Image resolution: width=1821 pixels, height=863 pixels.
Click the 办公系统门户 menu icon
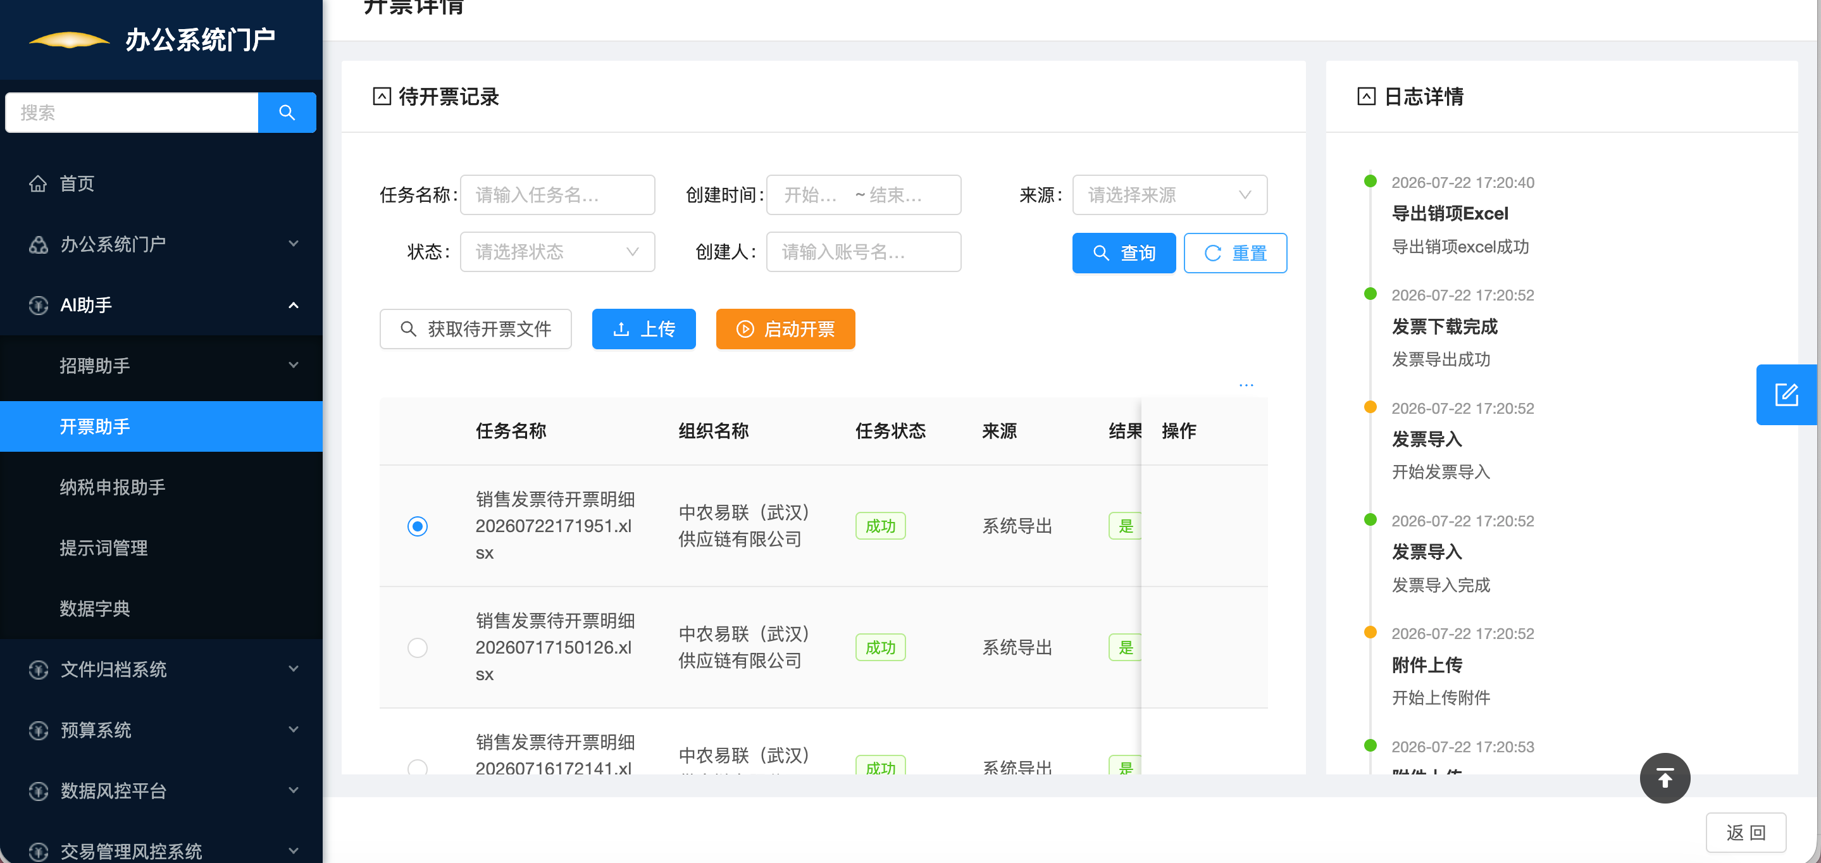38,245
